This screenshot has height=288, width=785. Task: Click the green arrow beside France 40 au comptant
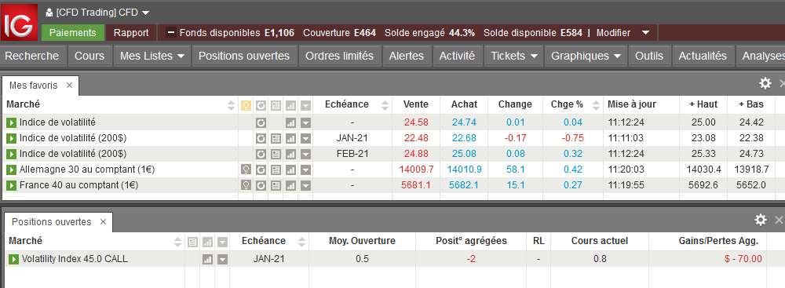pyautogui.click(x=11, y=185)
